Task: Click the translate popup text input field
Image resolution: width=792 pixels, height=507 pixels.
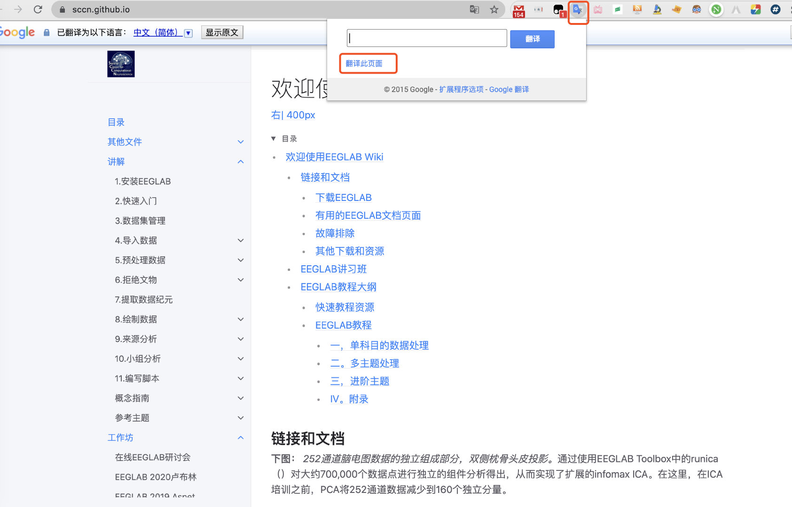Action: 427,38
